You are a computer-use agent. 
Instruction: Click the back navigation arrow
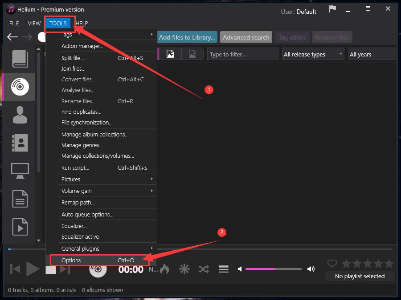[12, 37]
